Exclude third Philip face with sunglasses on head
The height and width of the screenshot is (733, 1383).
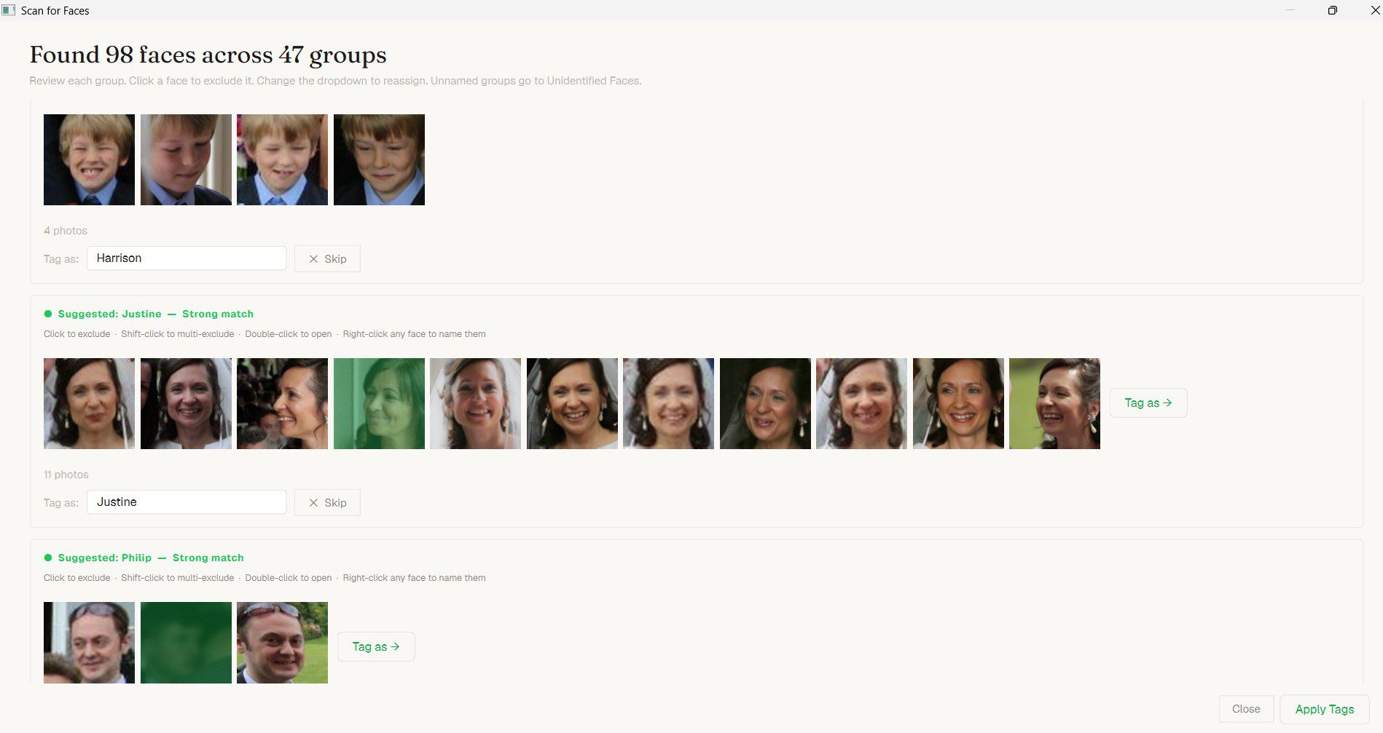pos(282,643)
